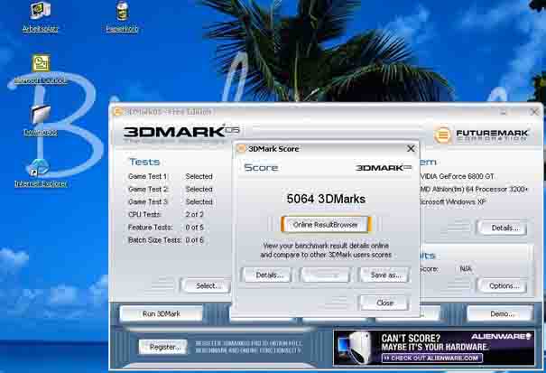
Task: Click the Microsoft Windows XP text
Action: click(452, 201)
